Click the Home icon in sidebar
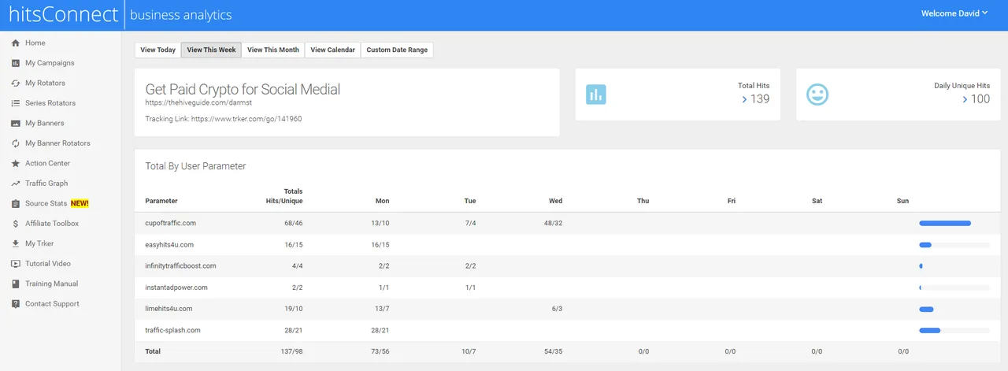Image resolution: width=1008 pixels, height=371 pixels. 16,43
